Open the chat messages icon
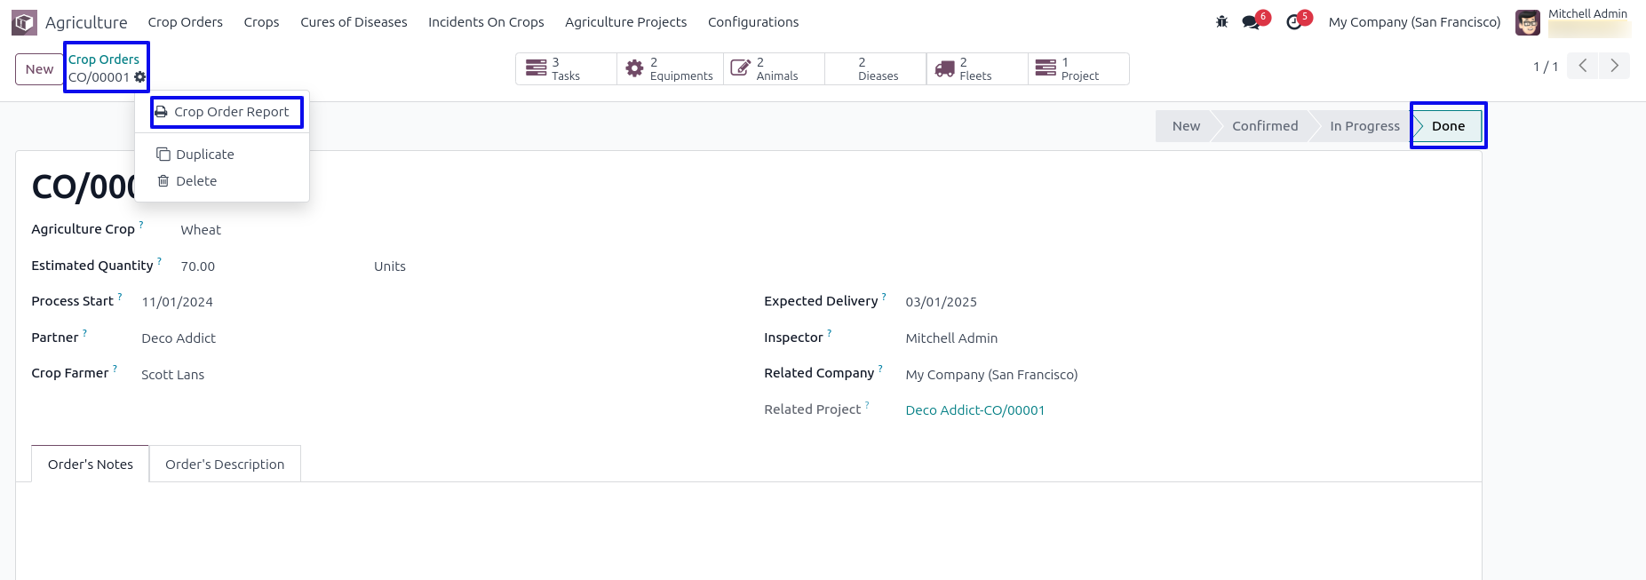 [x=1252, y=22]
